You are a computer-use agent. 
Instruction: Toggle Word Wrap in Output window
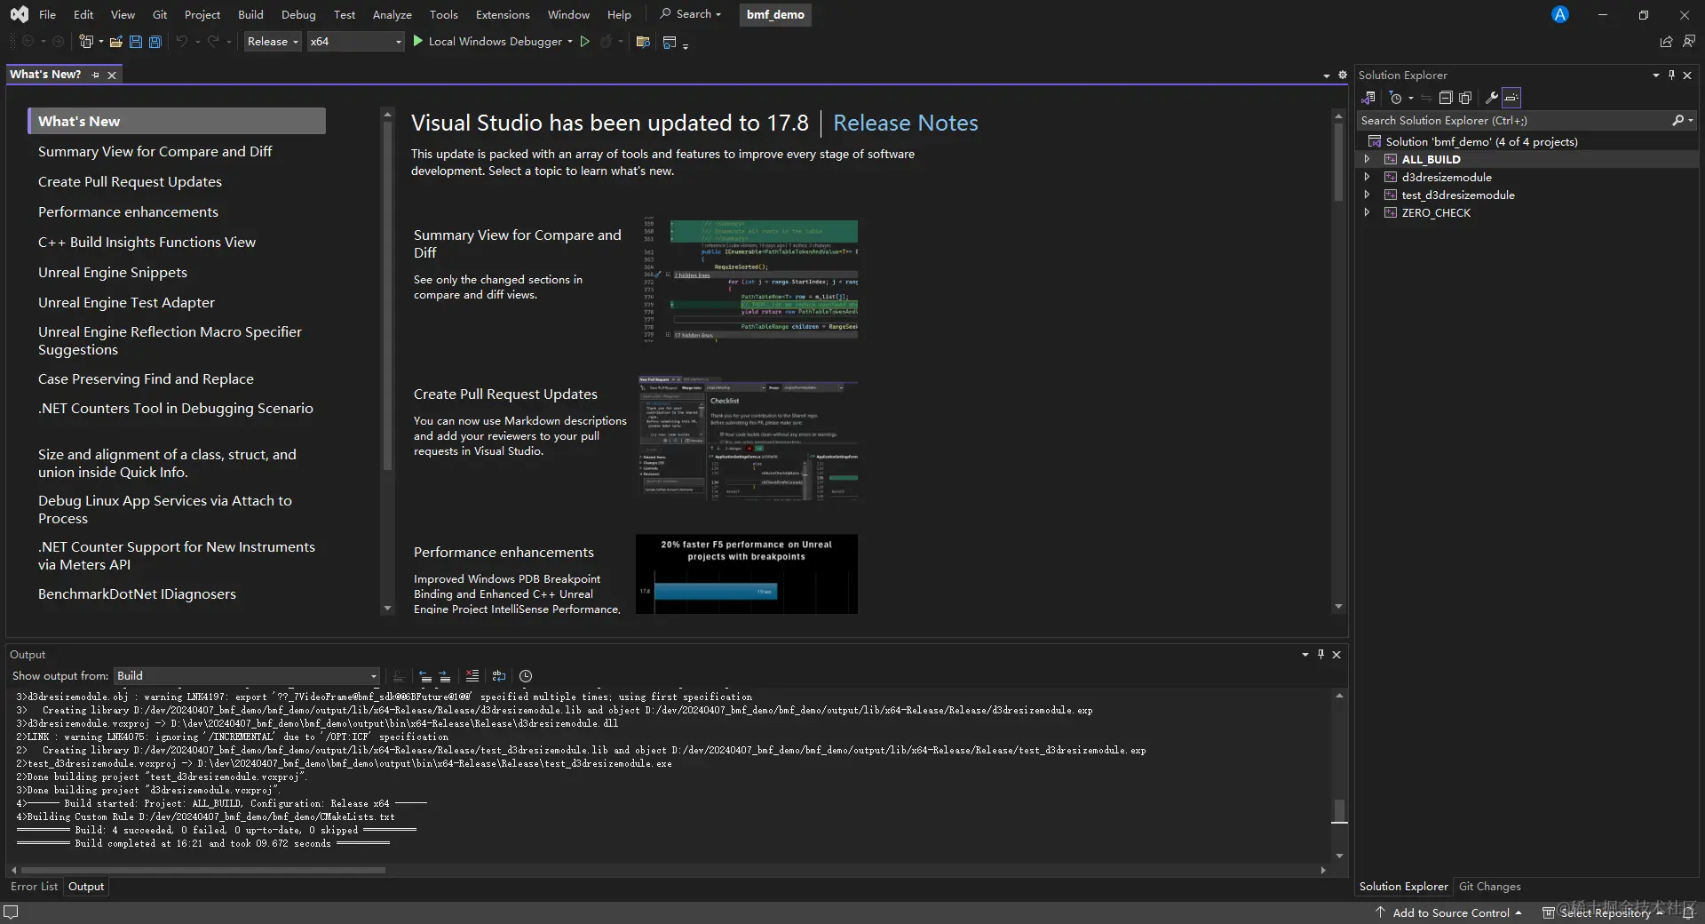(x=499, y=676)
